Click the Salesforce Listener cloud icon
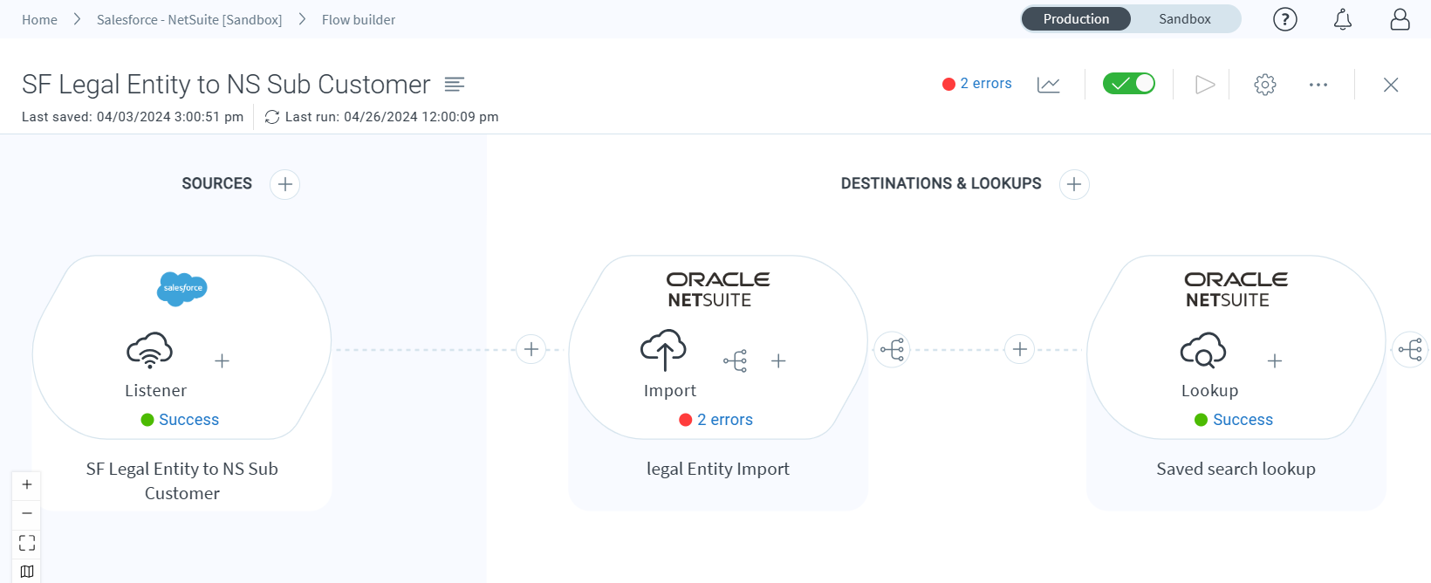1431x583 pixels. click(149, 350)
